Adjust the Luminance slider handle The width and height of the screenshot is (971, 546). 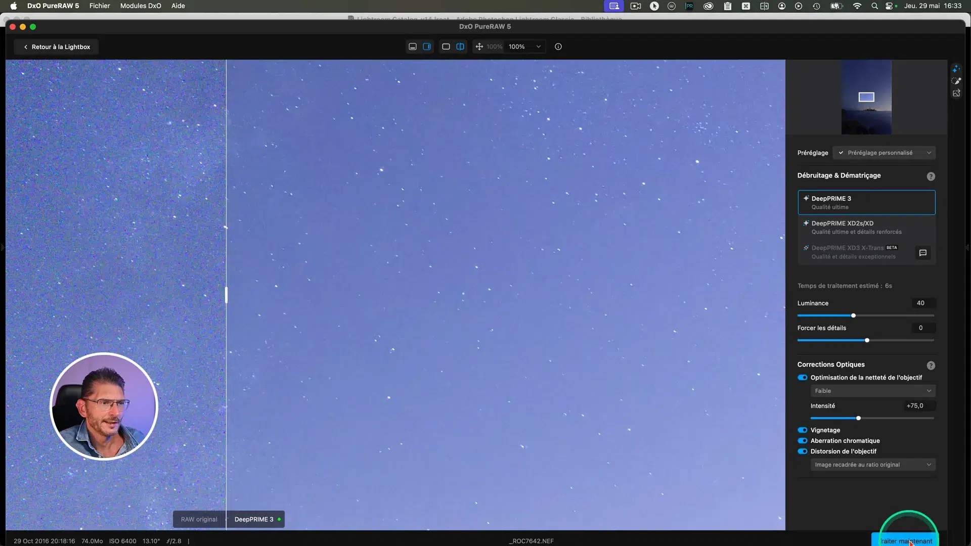tap(853, 315)
